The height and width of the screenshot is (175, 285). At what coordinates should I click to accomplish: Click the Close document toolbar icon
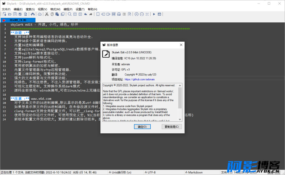(26, 14)
